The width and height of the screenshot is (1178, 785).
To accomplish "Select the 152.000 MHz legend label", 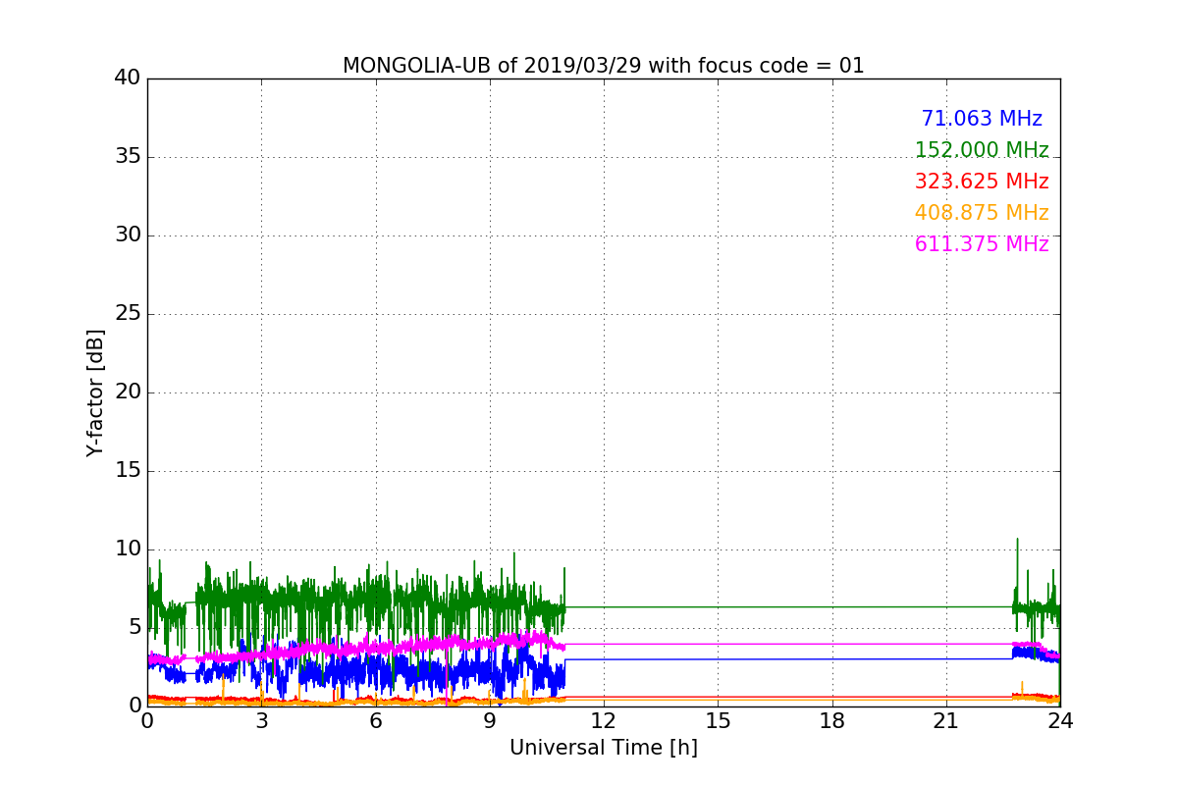I will [982, 150].
